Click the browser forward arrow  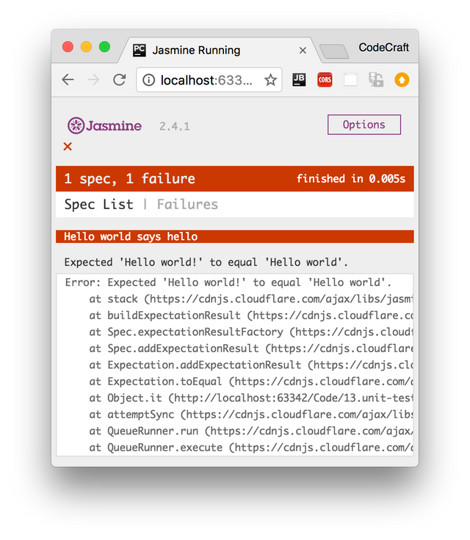click(x=93, y=80)
